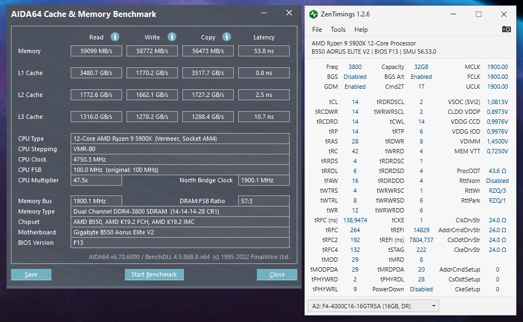The image size is (523, 322).
Task: Click L3 Cache Latency value 10.7 ns
Action: click(264, 117)
